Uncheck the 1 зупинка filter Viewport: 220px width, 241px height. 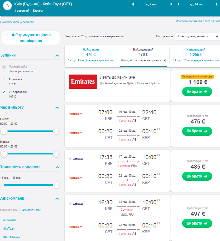pyautogui.click(x=4, y=79)
